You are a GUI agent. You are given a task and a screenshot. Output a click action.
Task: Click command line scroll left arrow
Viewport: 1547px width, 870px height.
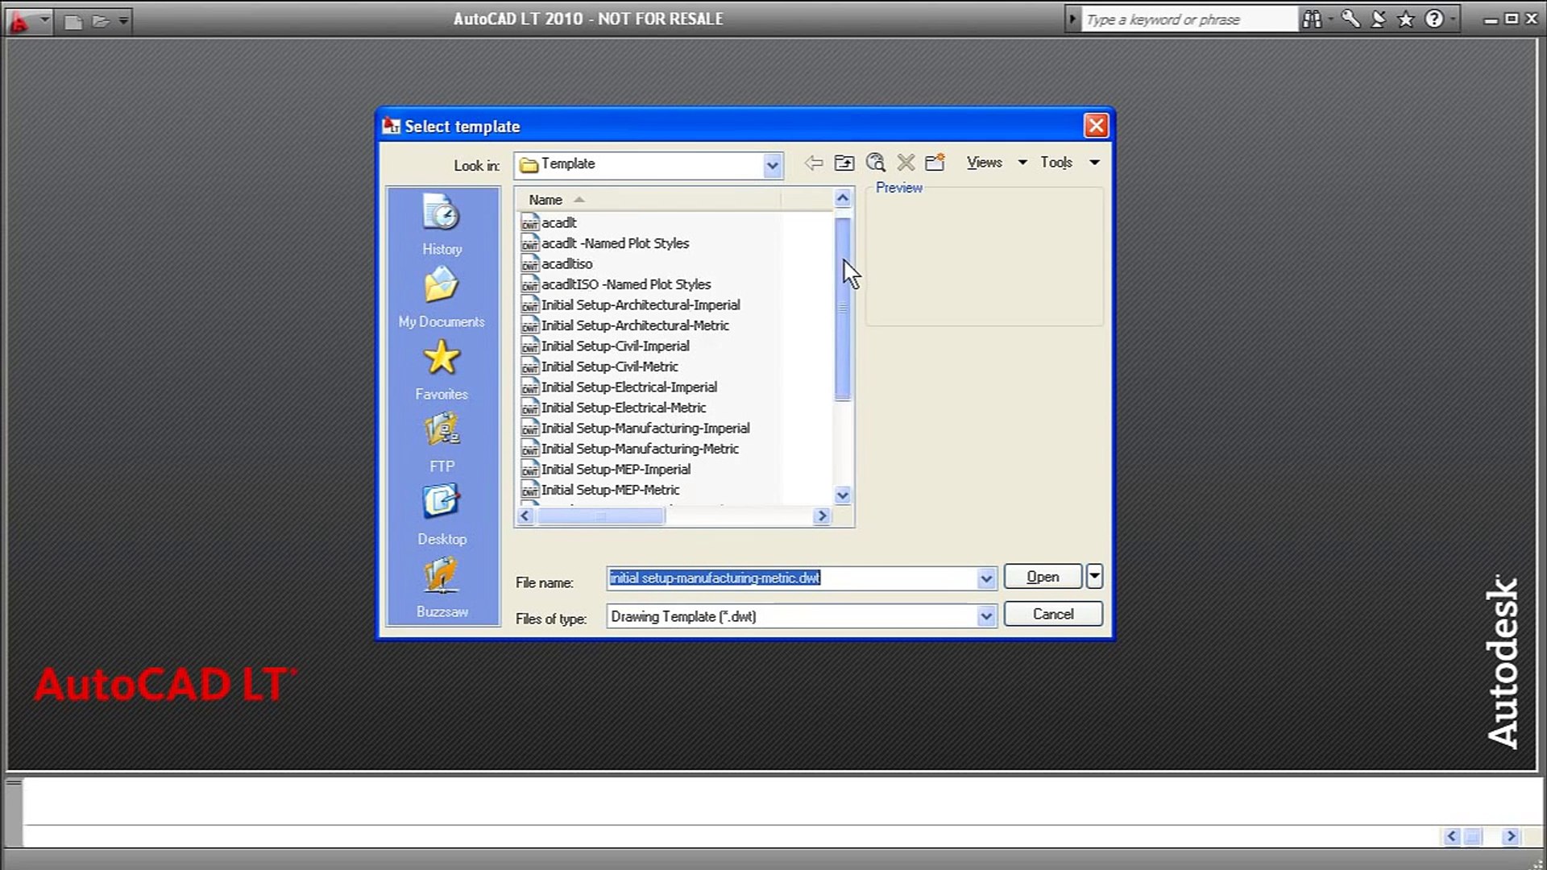click(x=1452, y=836)
